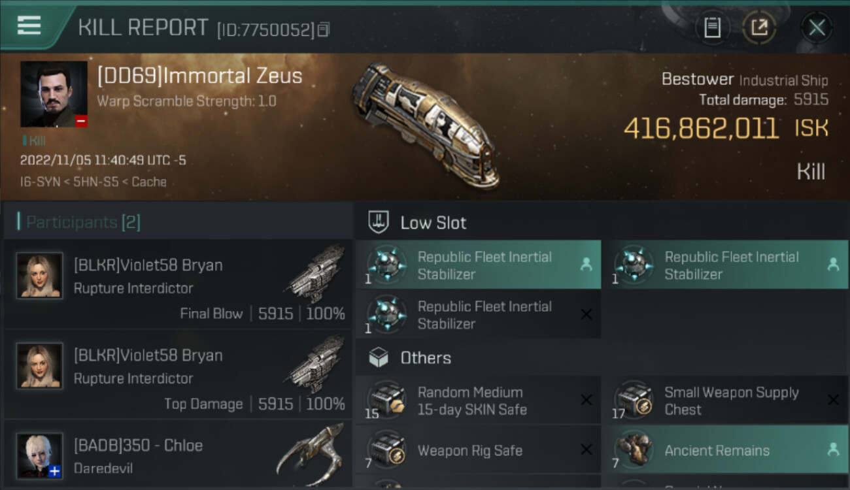Click the I6-SYN system location link
This screenshot has height=490, width=850.
tap(42, 182)
